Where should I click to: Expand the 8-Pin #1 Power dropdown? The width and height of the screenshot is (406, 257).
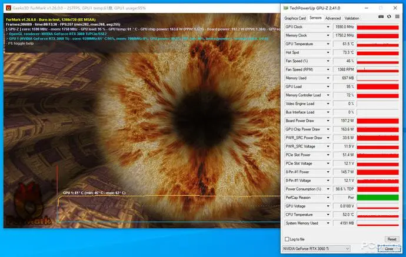tap(328, 172)
